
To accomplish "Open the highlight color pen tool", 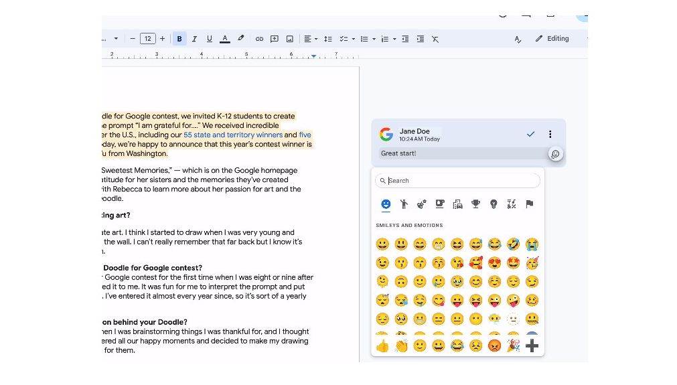I will (241, 39).
